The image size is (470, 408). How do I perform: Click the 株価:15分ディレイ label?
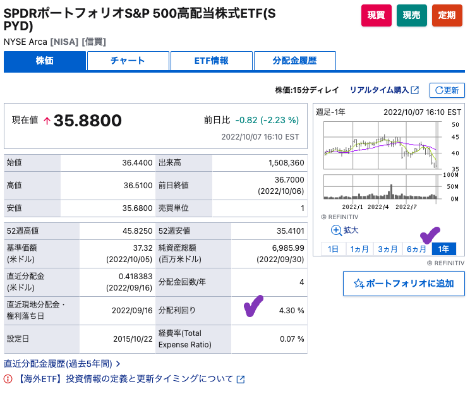point(307,90)
